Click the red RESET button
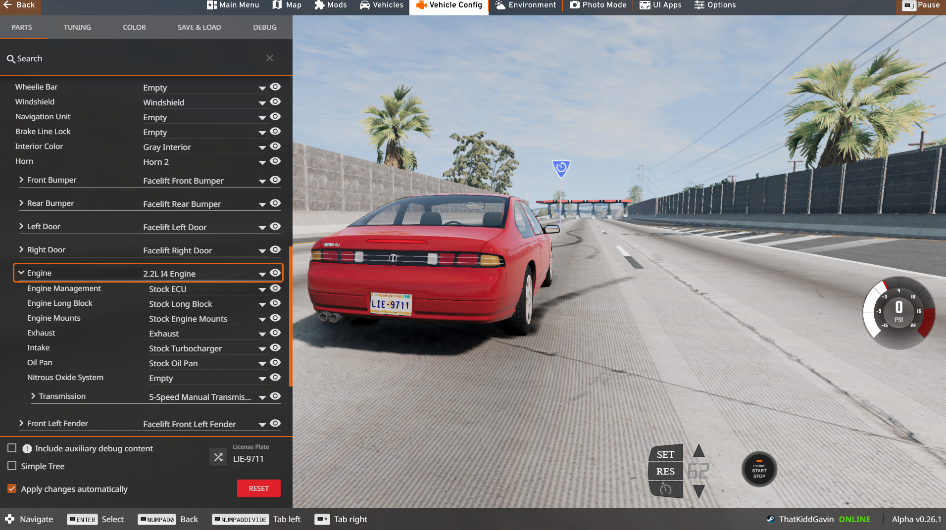This screenshot has height=530, width=946. [258, 488]
